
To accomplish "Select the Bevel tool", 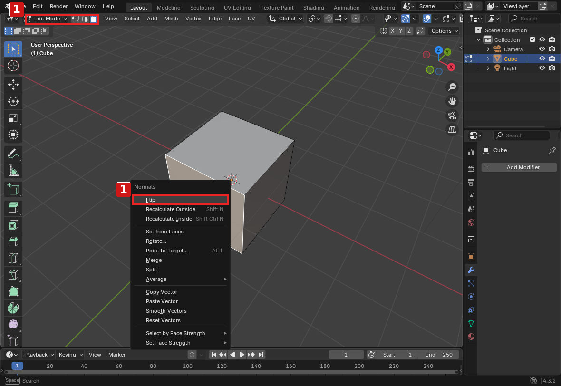I will point(13,241).
